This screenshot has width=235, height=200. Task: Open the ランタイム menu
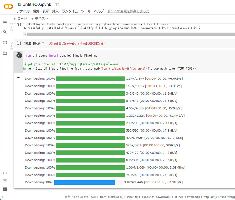[x=70, y=11]
